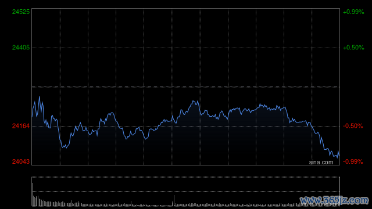Click the 24043 bottom price label
Image resolution: width=372 pixels, height=209 pixels.
tap(21, 161)
